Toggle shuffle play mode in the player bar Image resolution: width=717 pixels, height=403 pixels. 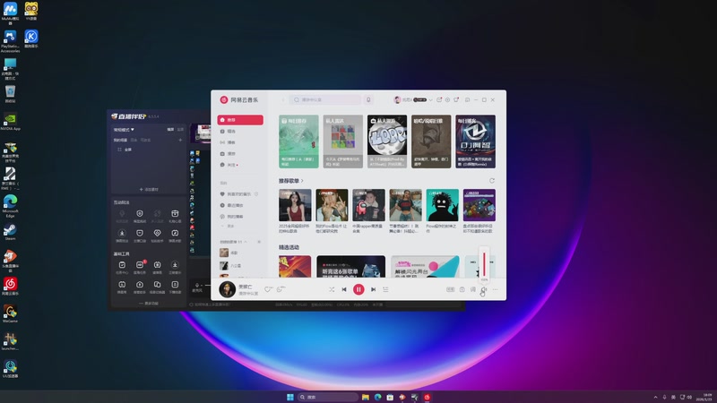(x=332, y=289)
